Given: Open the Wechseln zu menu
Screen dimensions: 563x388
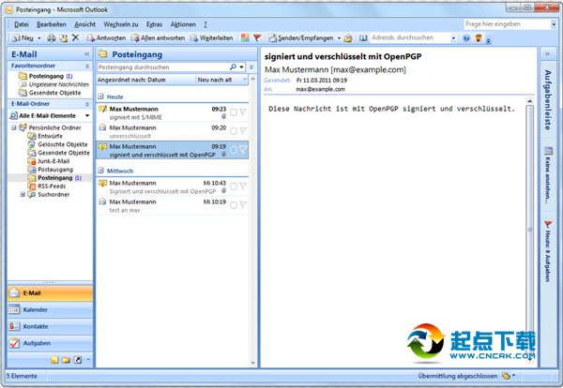Looking at the screenshot, I should tap(121, 24).
